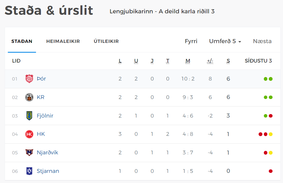Go to next round with Næsta

coord(262,41)
